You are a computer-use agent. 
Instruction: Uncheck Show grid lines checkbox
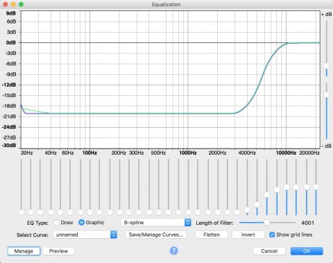pyautogui.click(x=272, y=235)
